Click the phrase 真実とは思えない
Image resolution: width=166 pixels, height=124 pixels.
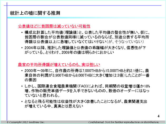pos(68,106)
